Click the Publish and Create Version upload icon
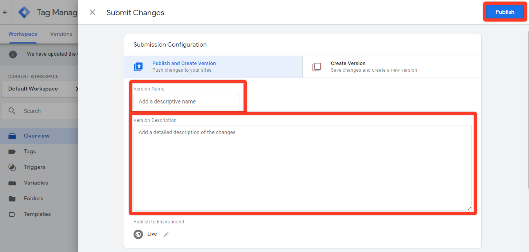Screen dimensions: 529x252 (x=138, y=67)
